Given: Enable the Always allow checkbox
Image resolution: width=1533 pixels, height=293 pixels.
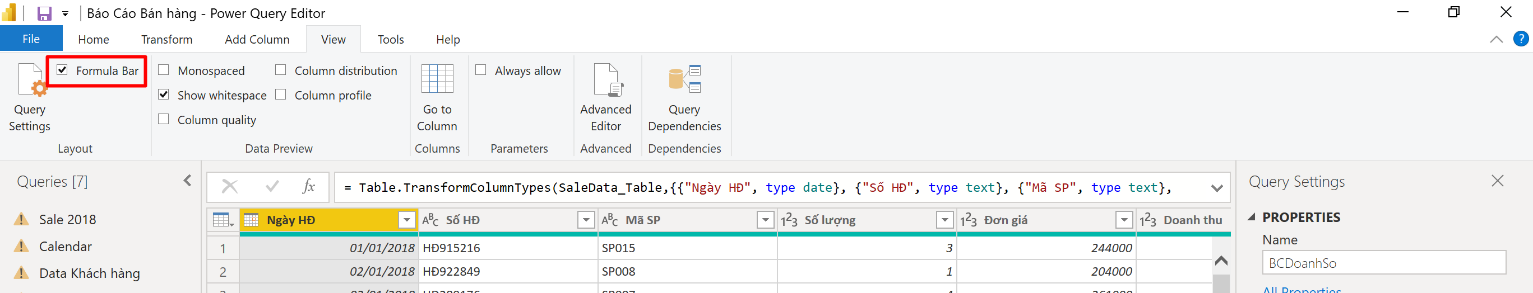Looking at the screenshot, I should pyautogui.click(x=481, y=70).
